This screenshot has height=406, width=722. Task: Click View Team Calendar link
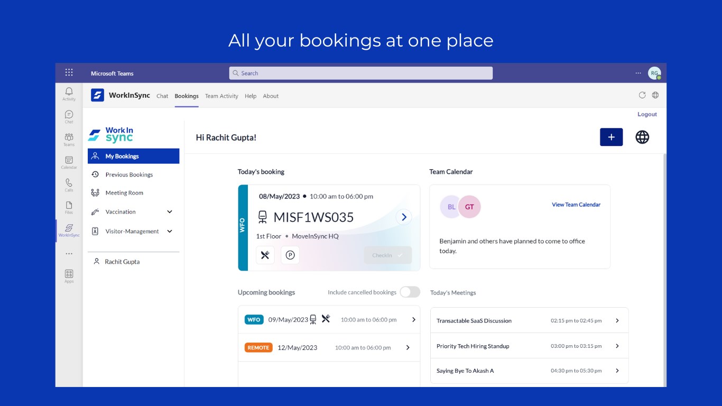pos(576,205)
